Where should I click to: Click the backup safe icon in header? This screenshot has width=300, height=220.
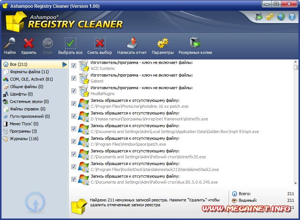[259, 17]
